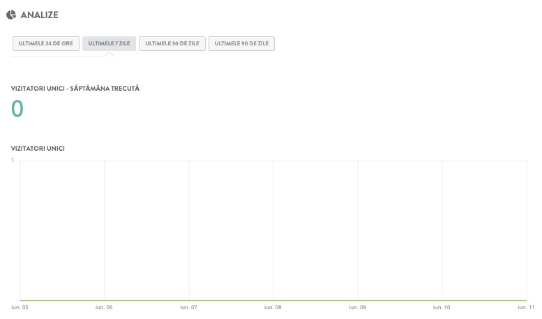Click the y-axis value 1
The width and height of the screenshot is (542, 319).
point(13,160)
